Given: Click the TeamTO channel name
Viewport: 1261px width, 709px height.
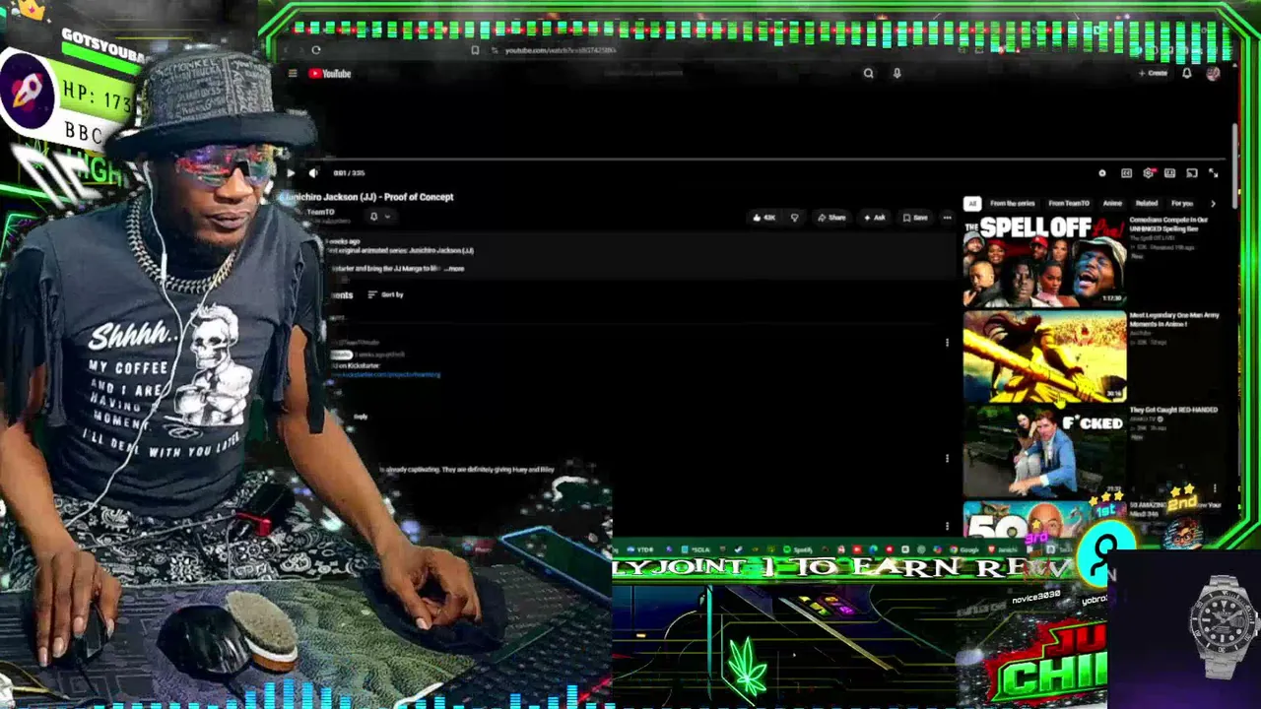Looking at the screenshot, I should click(320, 212).
